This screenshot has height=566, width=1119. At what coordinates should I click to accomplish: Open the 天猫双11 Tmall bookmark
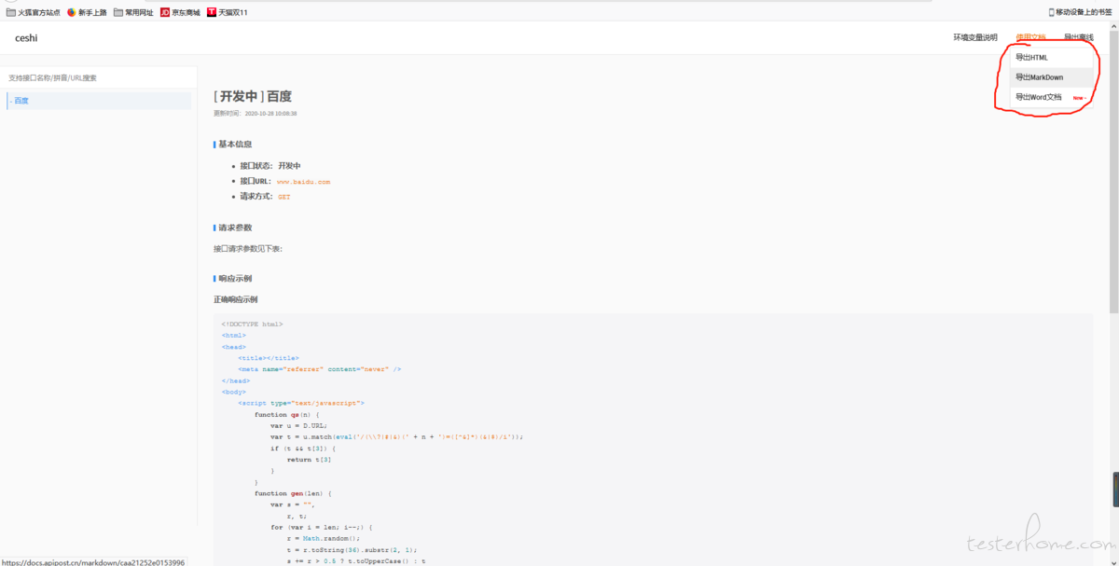[x=228, y=12]
